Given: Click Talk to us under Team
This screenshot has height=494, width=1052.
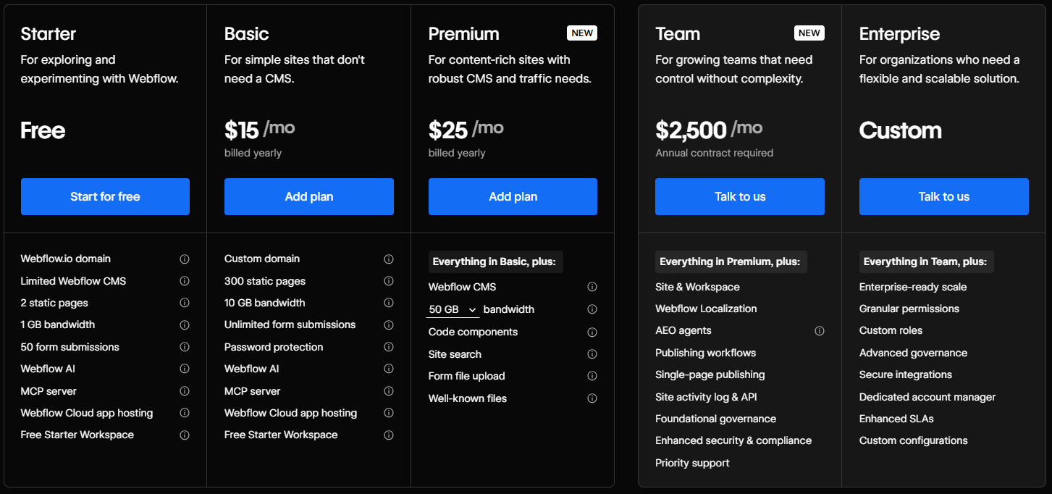Looking at the screenshot, I should tap(740, 196).
